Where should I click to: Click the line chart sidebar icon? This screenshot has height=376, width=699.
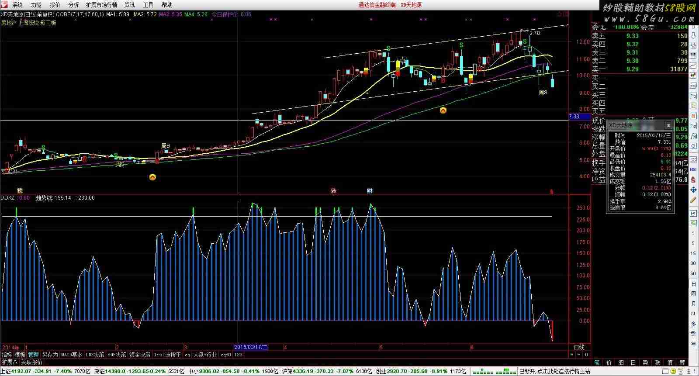click(x=693, y=66)
